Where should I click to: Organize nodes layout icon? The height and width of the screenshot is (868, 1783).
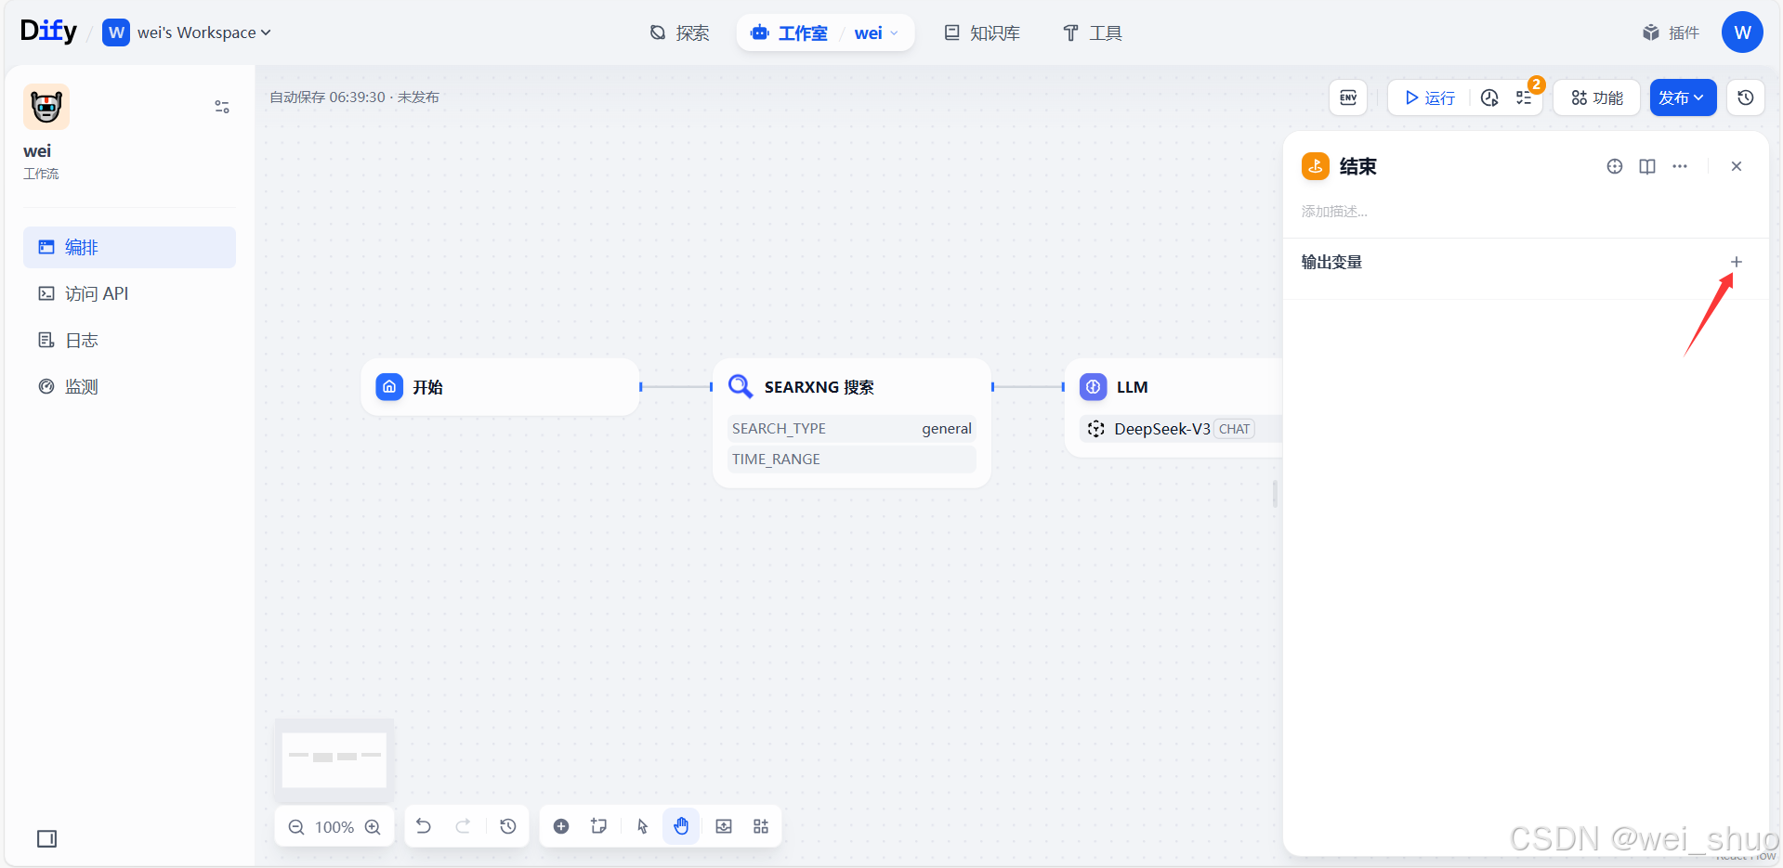coord(761,826)
